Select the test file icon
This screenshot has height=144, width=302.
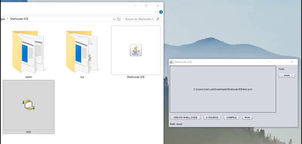click(29, 105)
